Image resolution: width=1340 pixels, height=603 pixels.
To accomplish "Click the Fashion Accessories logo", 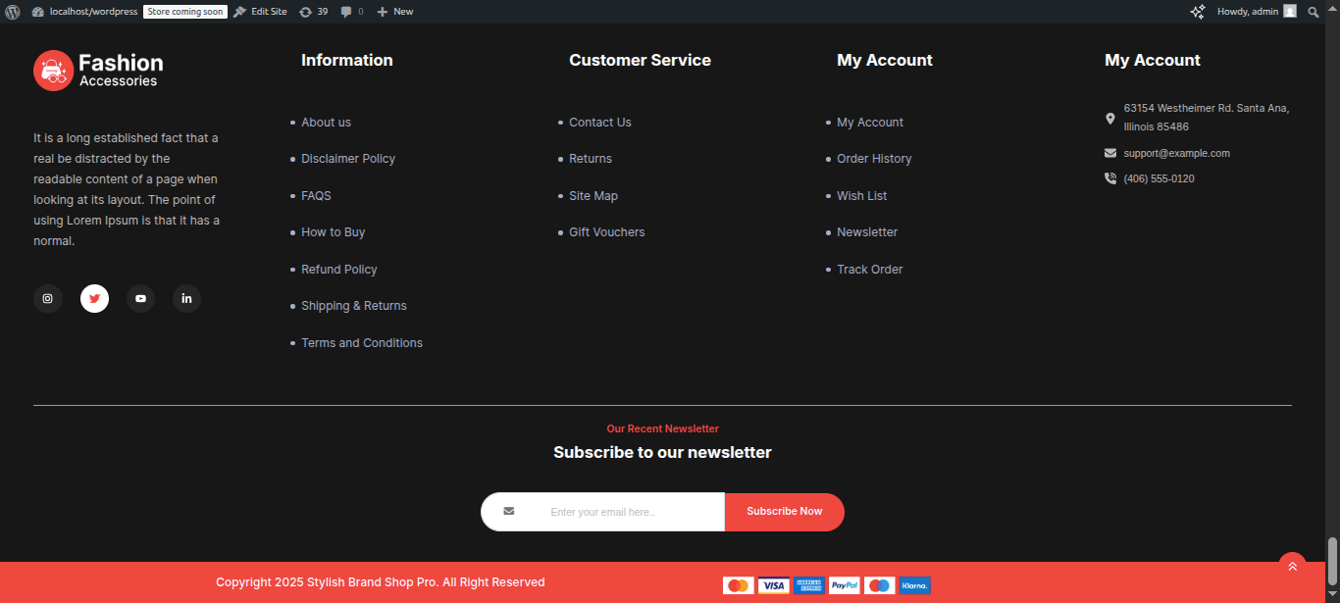I will 98,71.
